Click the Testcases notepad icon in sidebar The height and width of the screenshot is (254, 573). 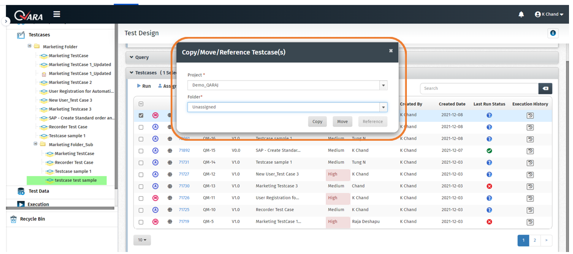coord(21,35)
